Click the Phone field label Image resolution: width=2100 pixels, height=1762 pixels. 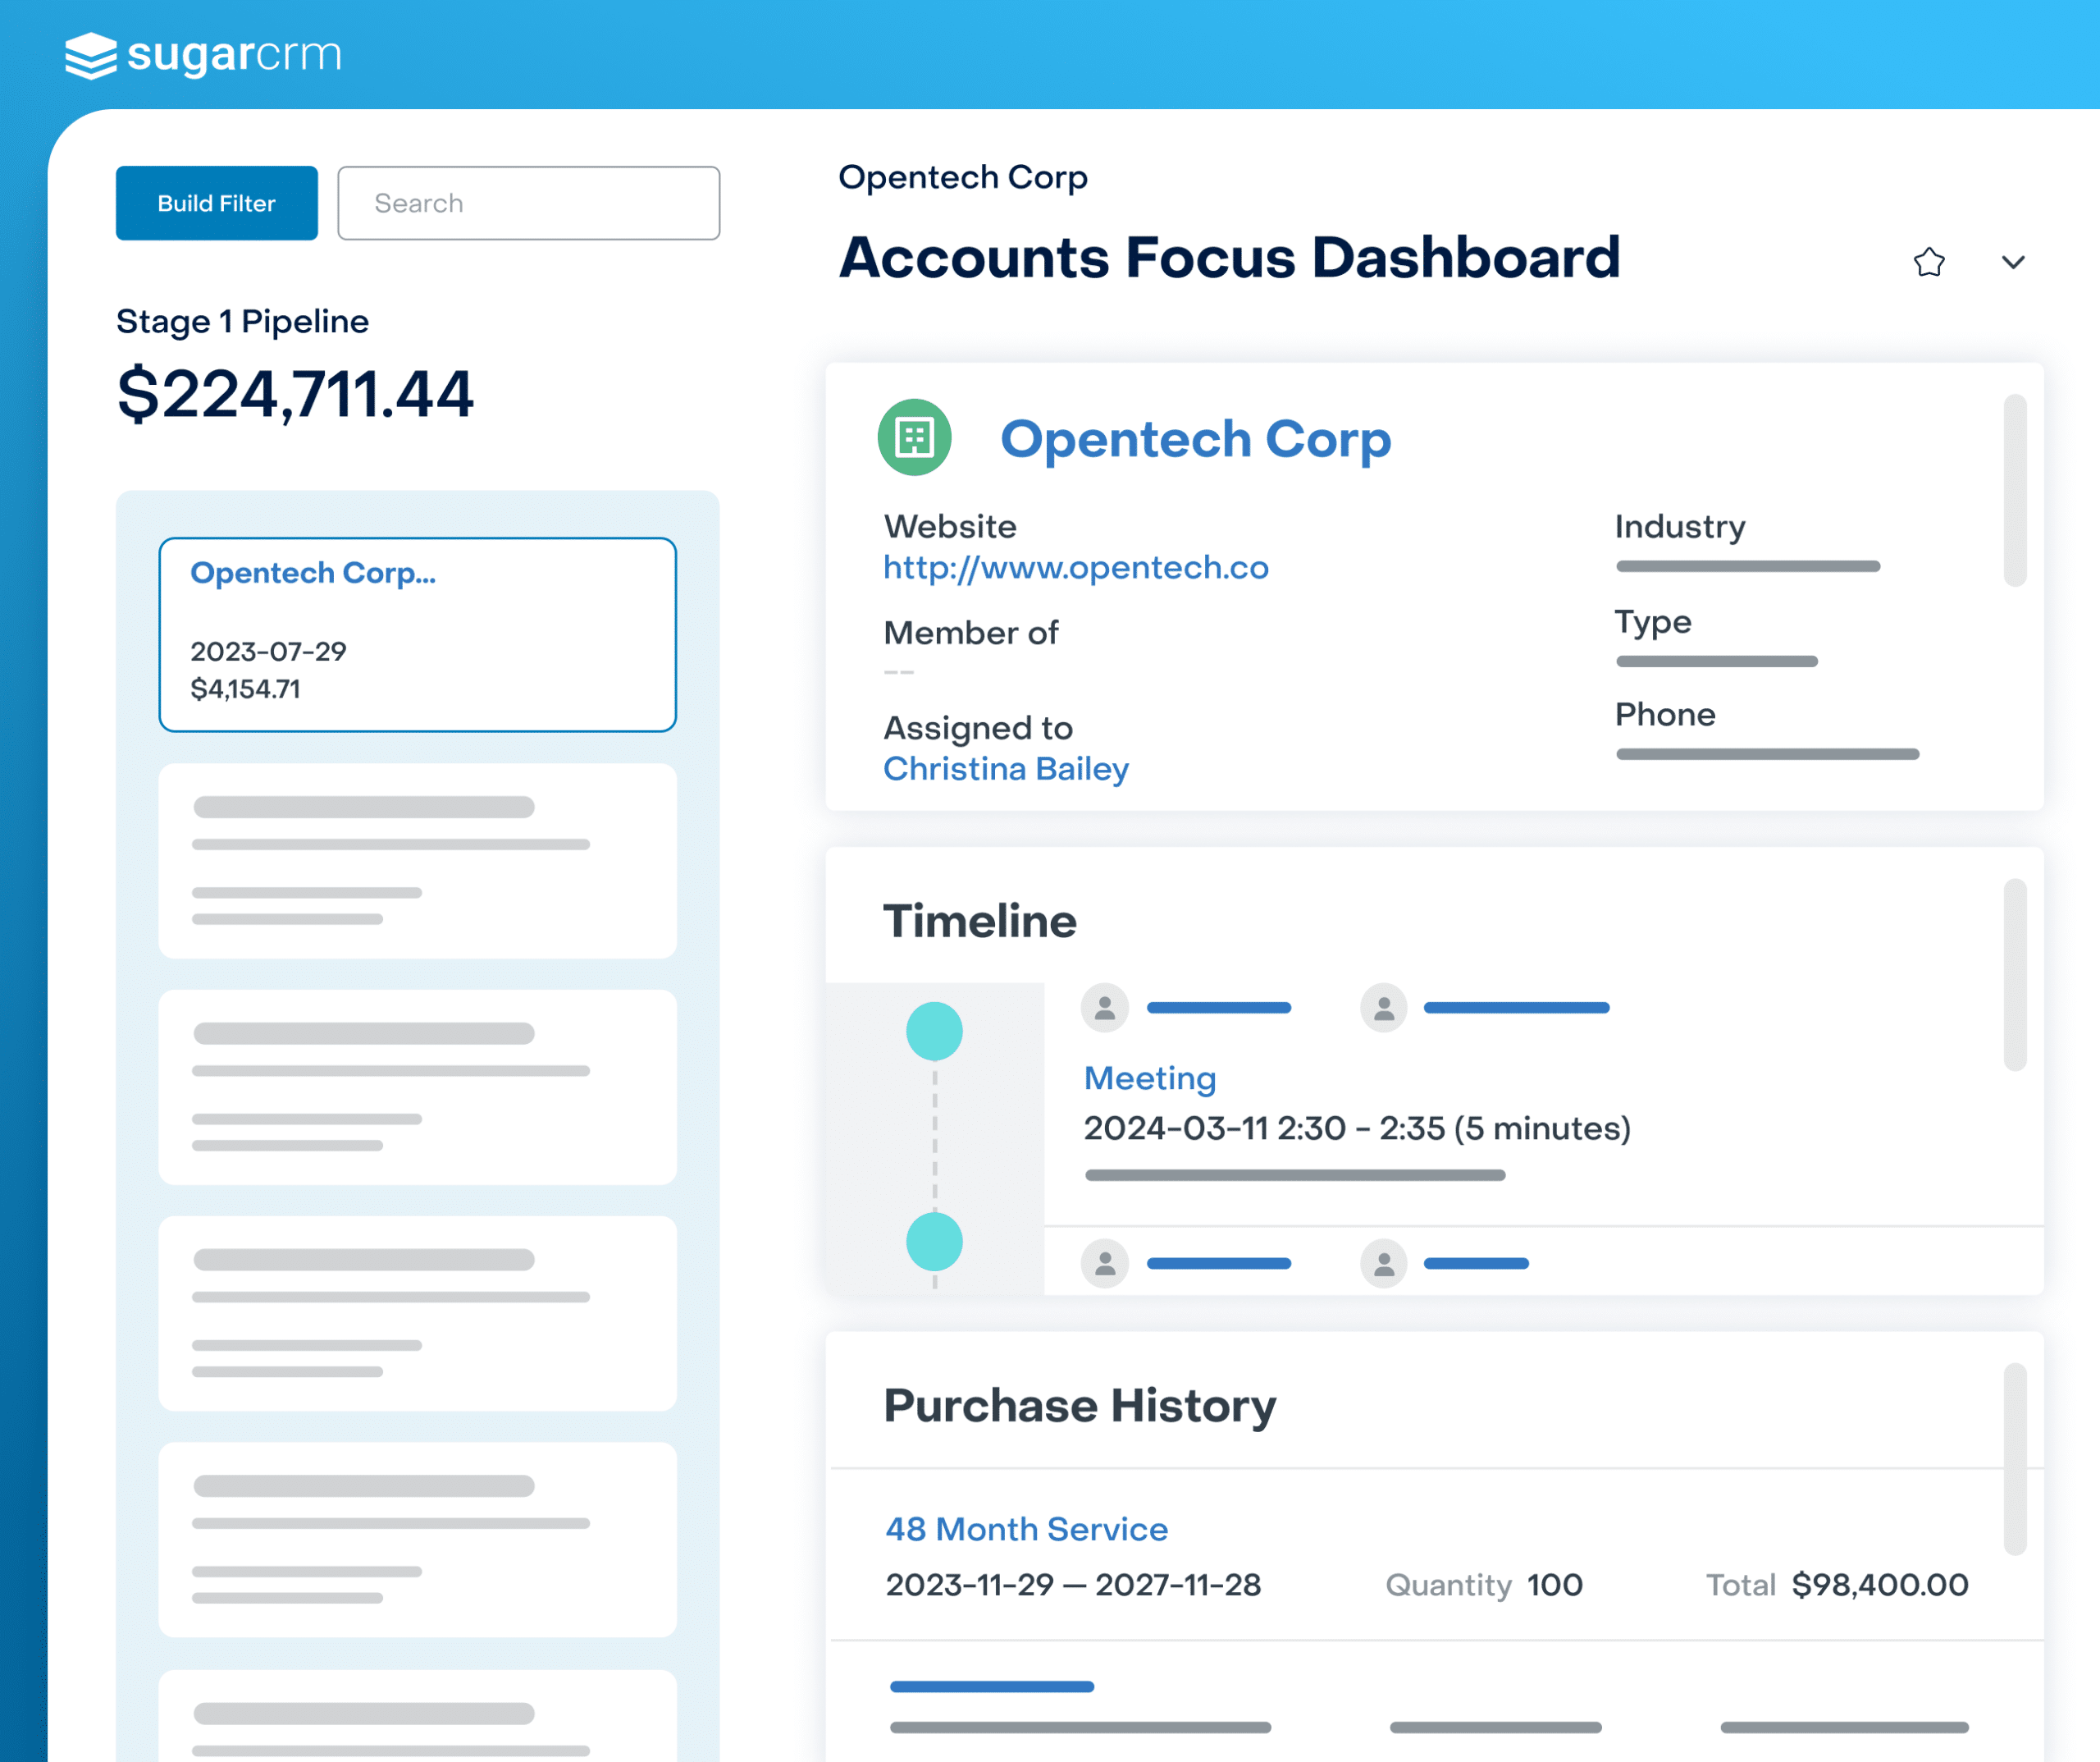pos(1665,715)
